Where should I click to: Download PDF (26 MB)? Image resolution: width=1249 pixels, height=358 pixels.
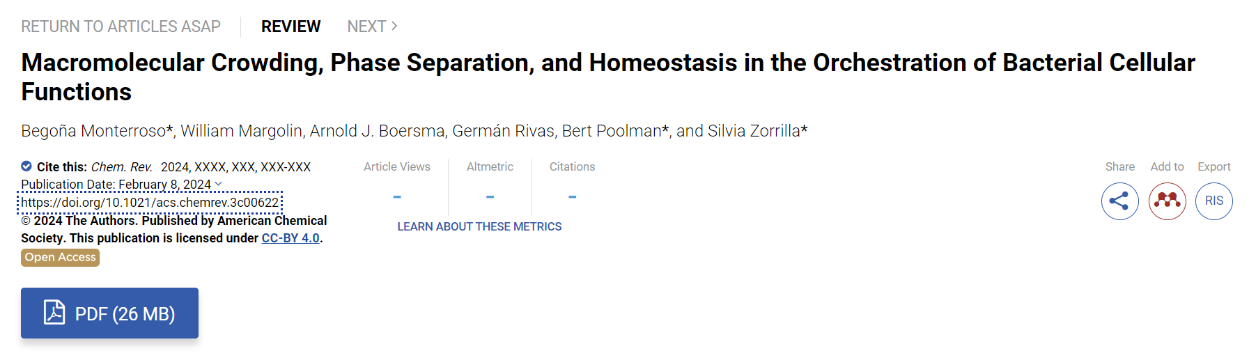[x=109, y=313]
